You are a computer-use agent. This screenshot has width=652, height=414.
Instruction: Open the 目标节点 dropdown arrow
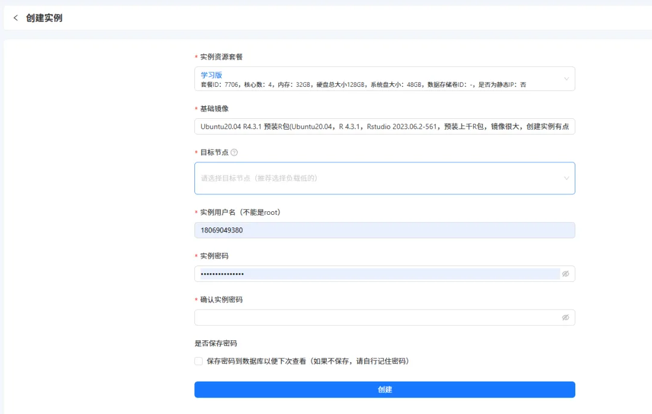pyautogui.click(x=566, y=178)
